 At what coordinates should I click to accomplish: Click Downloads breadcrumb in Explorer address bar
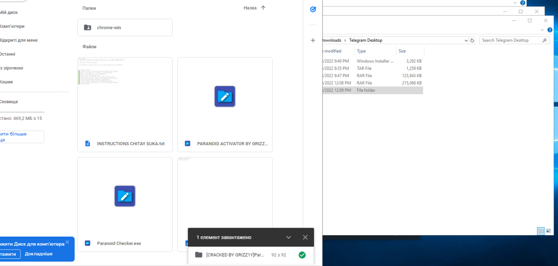(332, 40)
